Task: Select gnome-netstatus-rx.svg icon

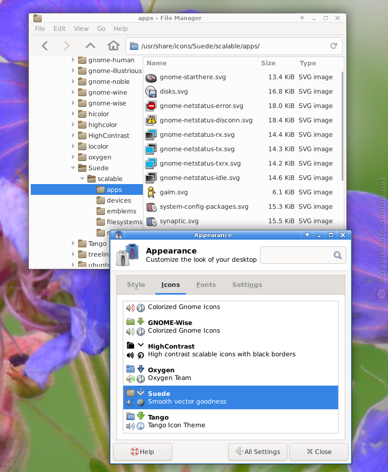Action: tap(151, 135)
